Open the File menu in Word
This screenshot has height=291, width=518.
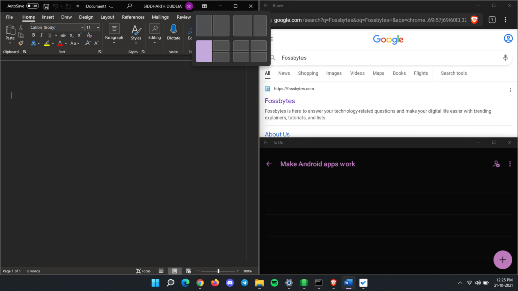[9, 17]
